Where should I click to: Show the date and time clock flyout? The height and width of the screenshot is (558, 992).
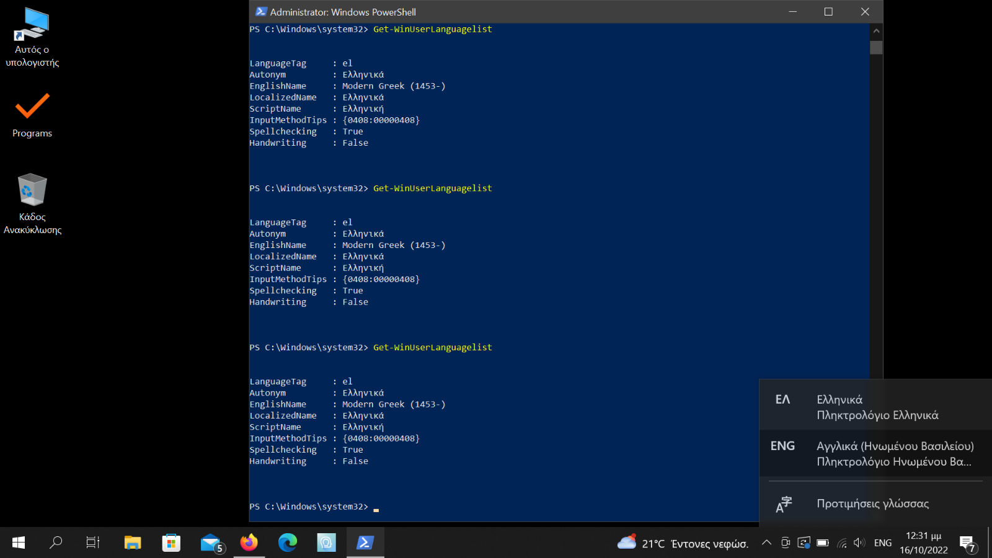coord(924,543)
